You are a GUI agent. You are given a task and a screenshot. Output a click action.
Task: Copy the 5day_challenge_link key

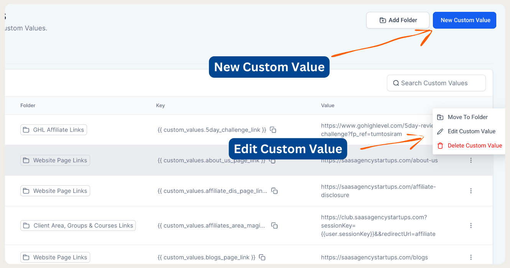click(x=273, y=130)
